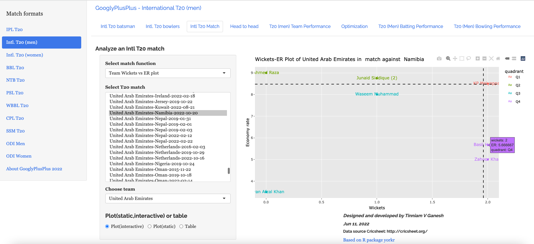Screen dimensions: 534x244
Task: Select the Table radio button
Action: point(181,226)
